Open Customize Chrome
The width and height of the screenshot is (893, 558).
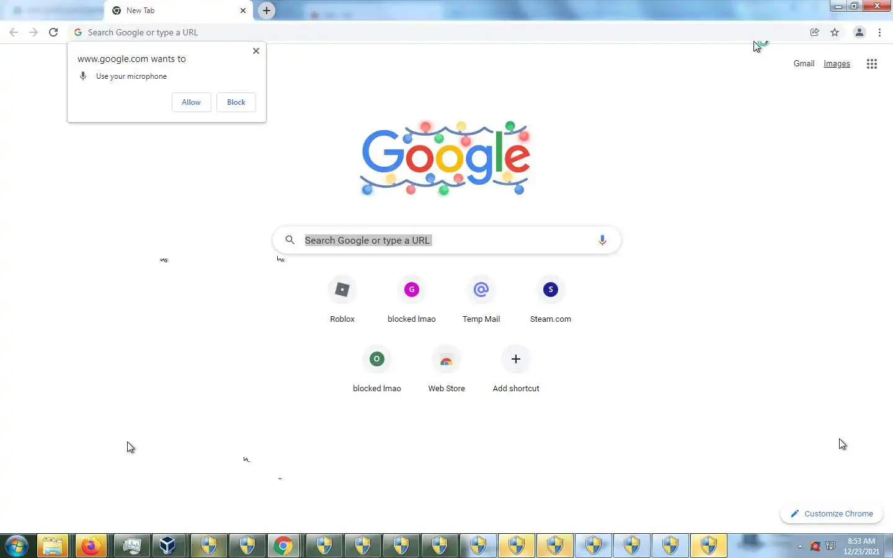(x=832, y=513)
